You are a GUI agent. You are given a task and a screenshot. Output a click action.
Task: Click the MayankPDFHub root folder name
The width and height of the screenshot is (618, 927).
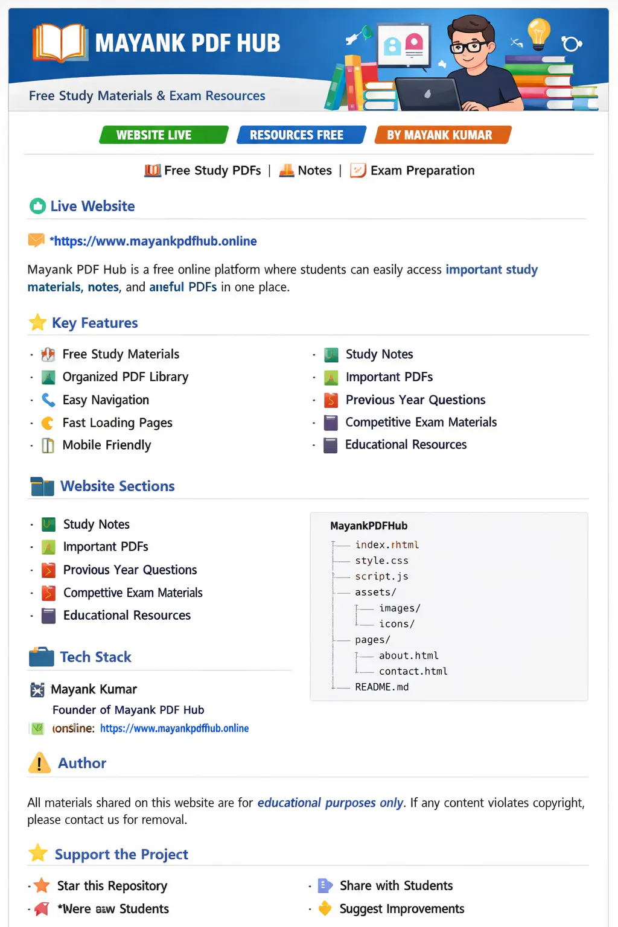tap(369, 526)
